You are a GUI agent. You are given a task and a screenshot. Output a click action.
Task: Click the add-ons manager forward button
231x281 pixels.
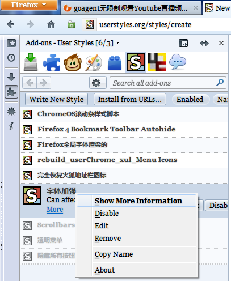(x=44, y=83)
